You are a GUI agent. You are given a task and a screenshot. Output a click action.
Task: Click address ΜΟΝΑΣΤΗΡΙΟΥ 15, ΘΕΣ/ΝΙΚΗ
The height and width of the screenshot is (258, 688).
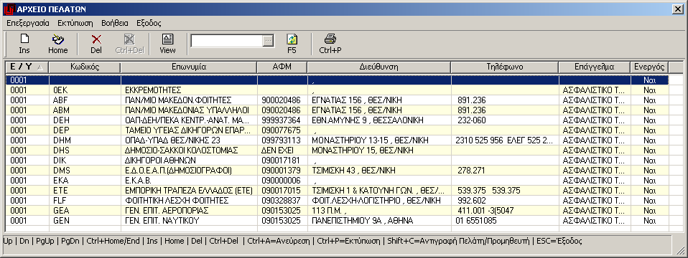click(x=379, y=150)
